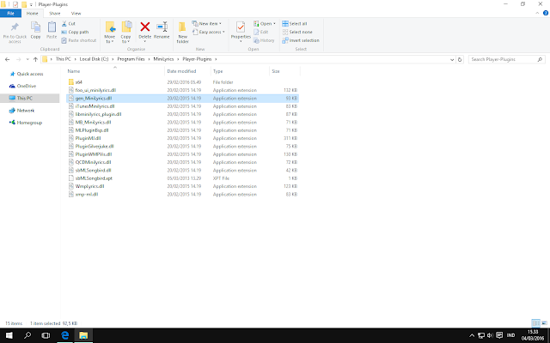Click MiniLyrics breadcrumb
This screenshot has width=550, height=343.
click(163, 59)
